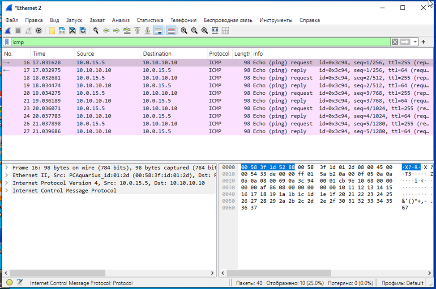Open the display filter history dropdown
436x289 pixels.
[415, 42]
